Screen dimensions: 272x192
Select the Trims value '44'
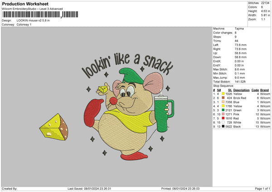[x=236, y=41]
